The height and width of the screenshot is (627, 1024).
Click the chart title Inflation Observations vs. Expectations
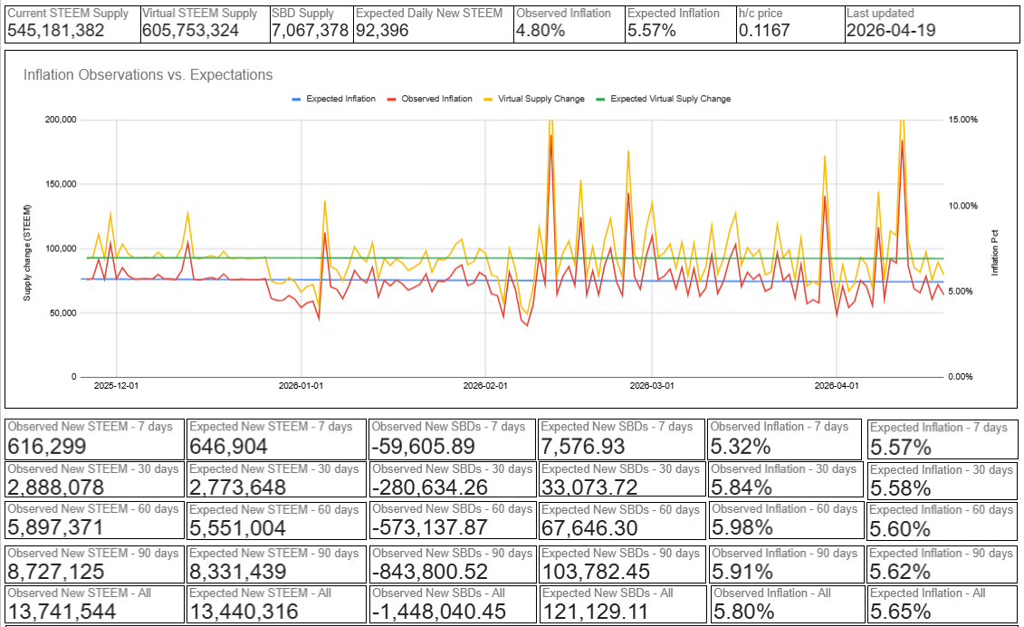click(x=148, y=75)
